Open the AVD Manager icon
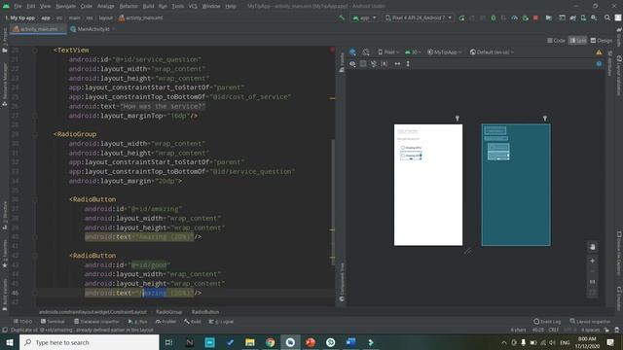623x350 pixels. (583, 17)
